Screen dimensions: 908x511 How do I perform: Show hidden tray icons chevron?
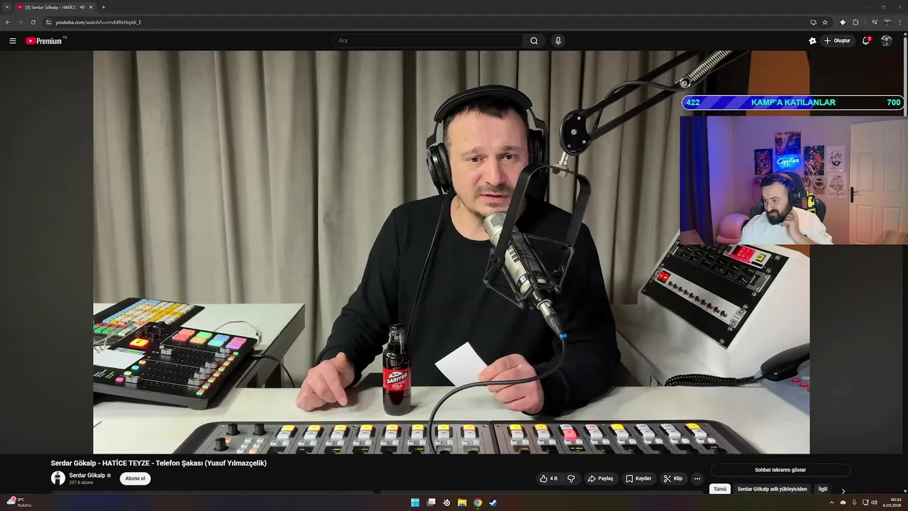pos(831,502)
